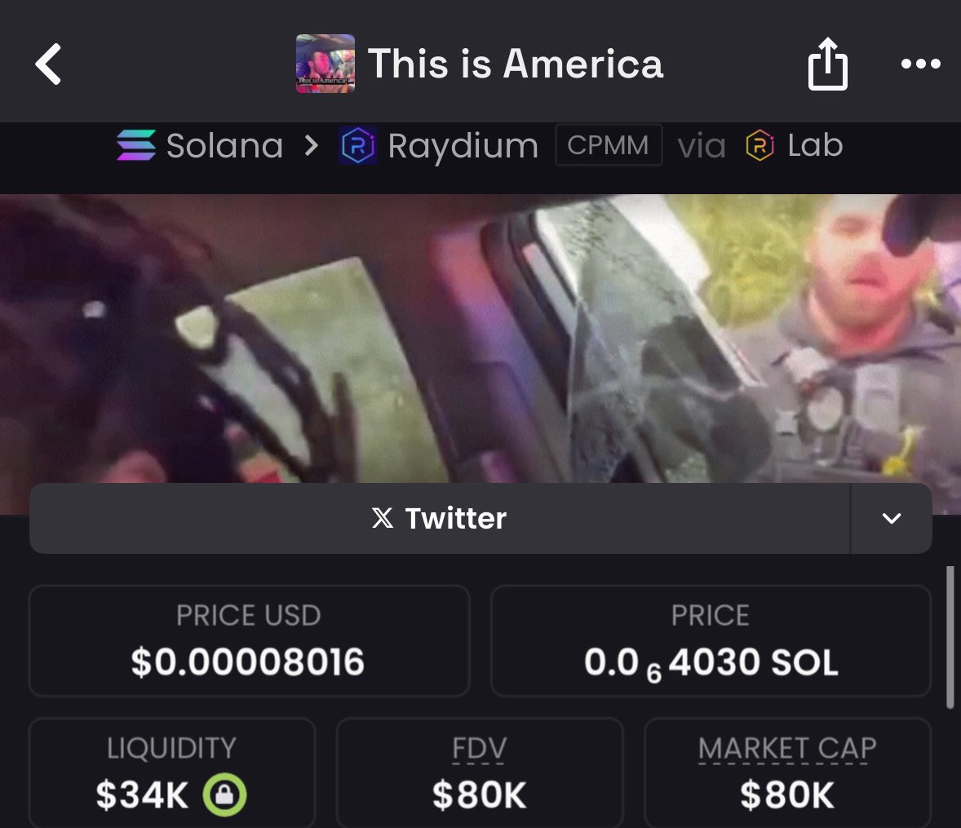Click the This is America token avatar

pos(325,64)
